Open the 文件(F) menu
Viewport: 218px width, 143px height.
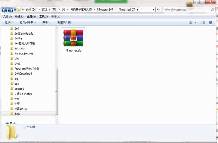point(7,17)
